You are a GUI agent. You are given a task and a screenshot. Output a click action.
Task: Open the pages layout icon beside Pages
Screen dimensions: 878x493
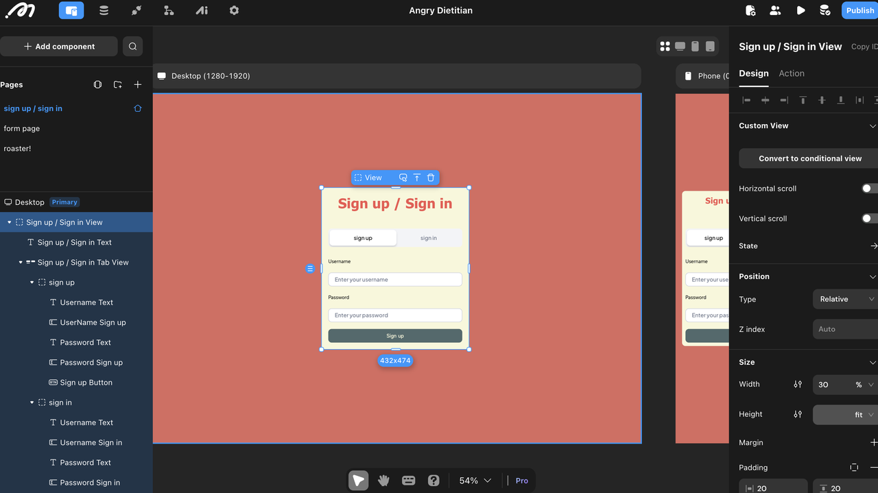(x=97, y=85)
